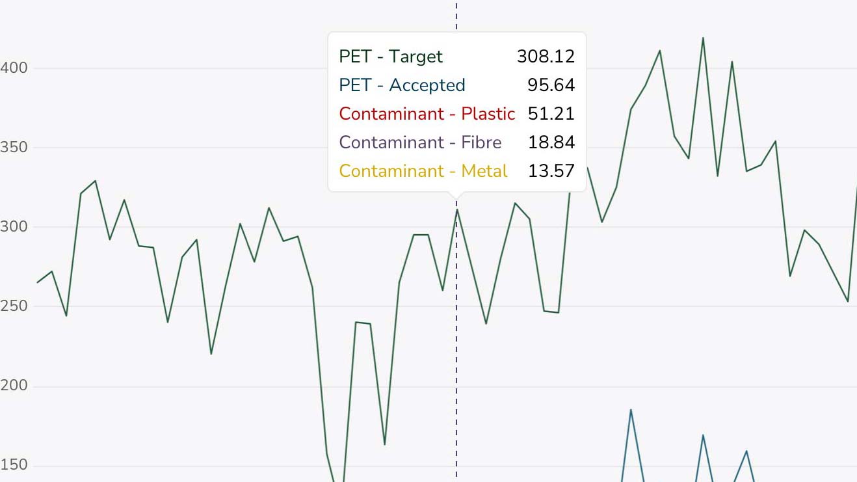Click the 18.84 fibre value
Viewport: 857px width, 482px height.
[x=551, y=142]
